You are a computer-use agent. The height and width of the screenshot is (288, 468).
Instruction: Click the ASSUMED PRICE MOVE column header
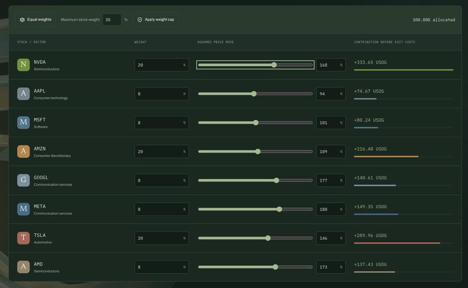tap(215, 42)
